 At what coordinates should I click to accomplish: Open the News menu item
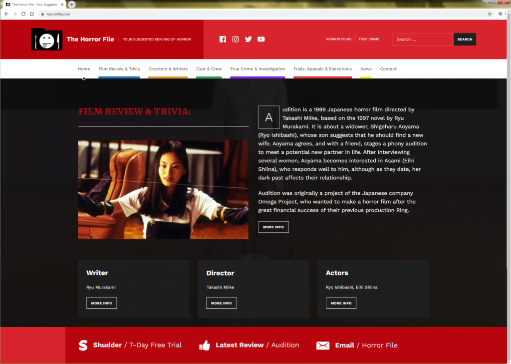(x=366, y=69)
